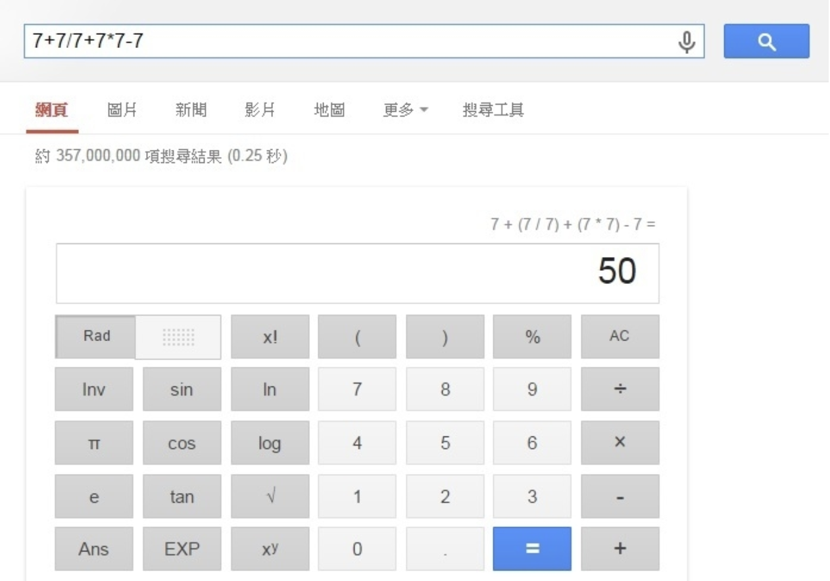Switch to the 圖片 images tab
Screen dimensions: 830x581
122,110
